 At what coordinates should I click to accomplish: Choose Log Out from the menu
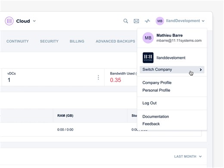pyautogui.click(x=149, y=103)
